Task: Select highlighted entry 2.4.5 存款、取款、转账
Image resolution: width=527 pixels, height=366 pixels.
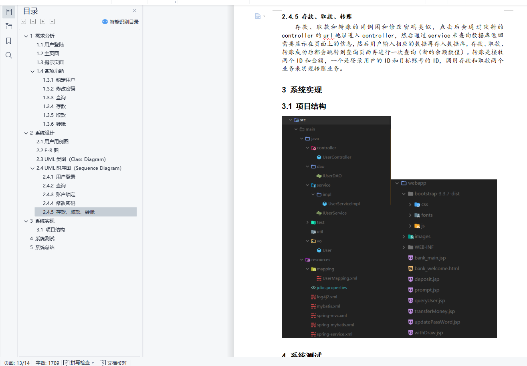Action: [x=86, y=212]
